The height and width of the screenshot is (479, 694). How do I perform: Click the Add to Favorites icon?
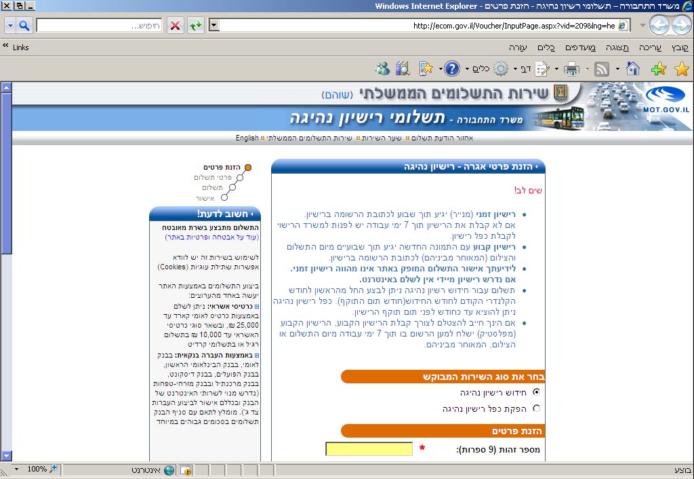(x=658, y=69)
